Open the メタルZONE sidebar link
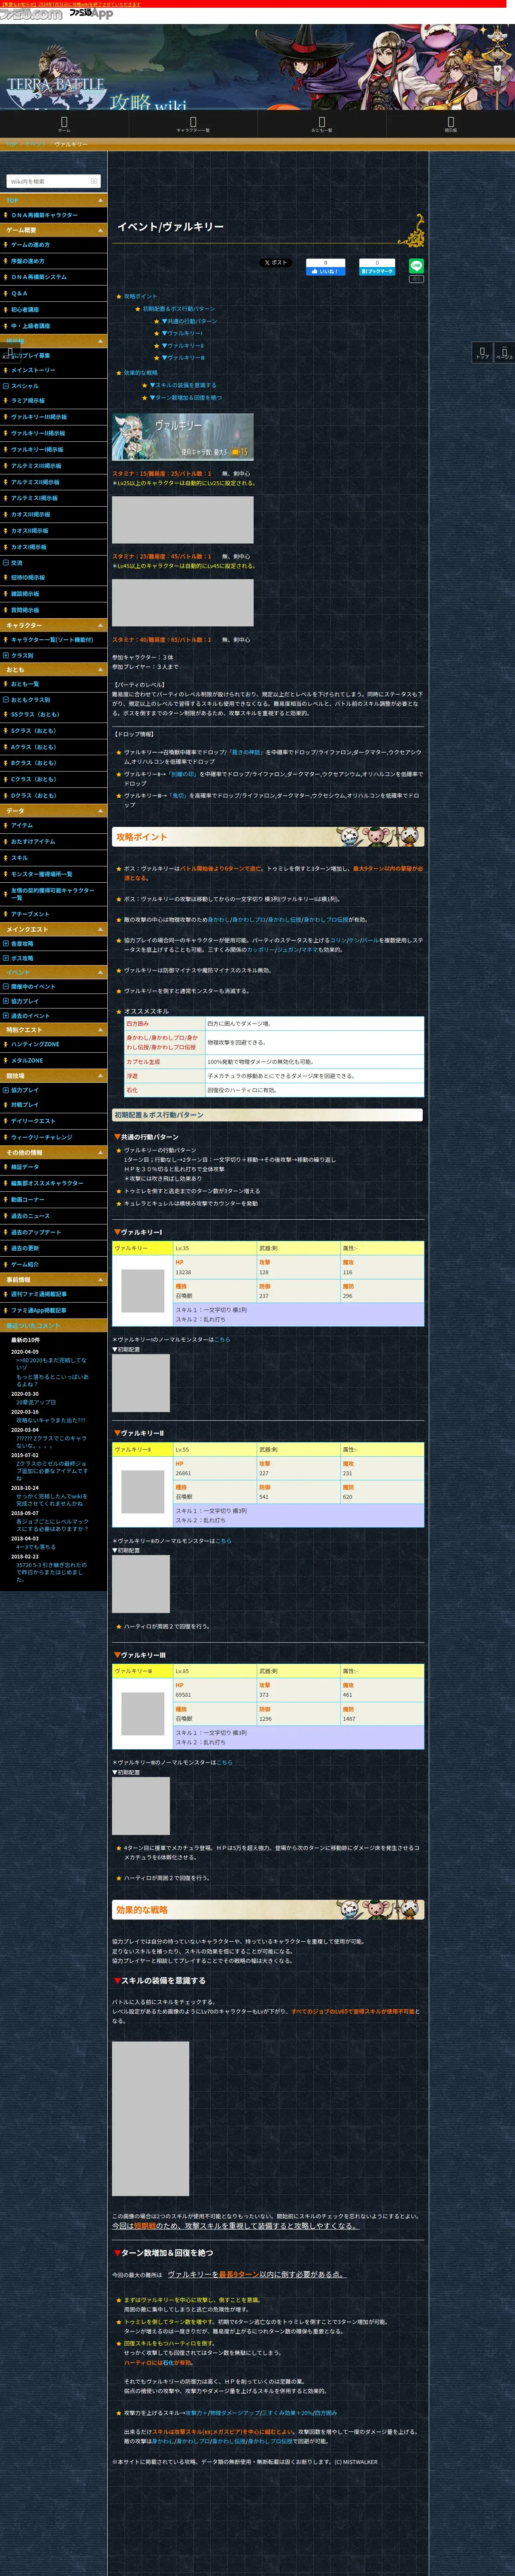The image size is (515, 2576). pyautogui.click(x=27, y=1060)
